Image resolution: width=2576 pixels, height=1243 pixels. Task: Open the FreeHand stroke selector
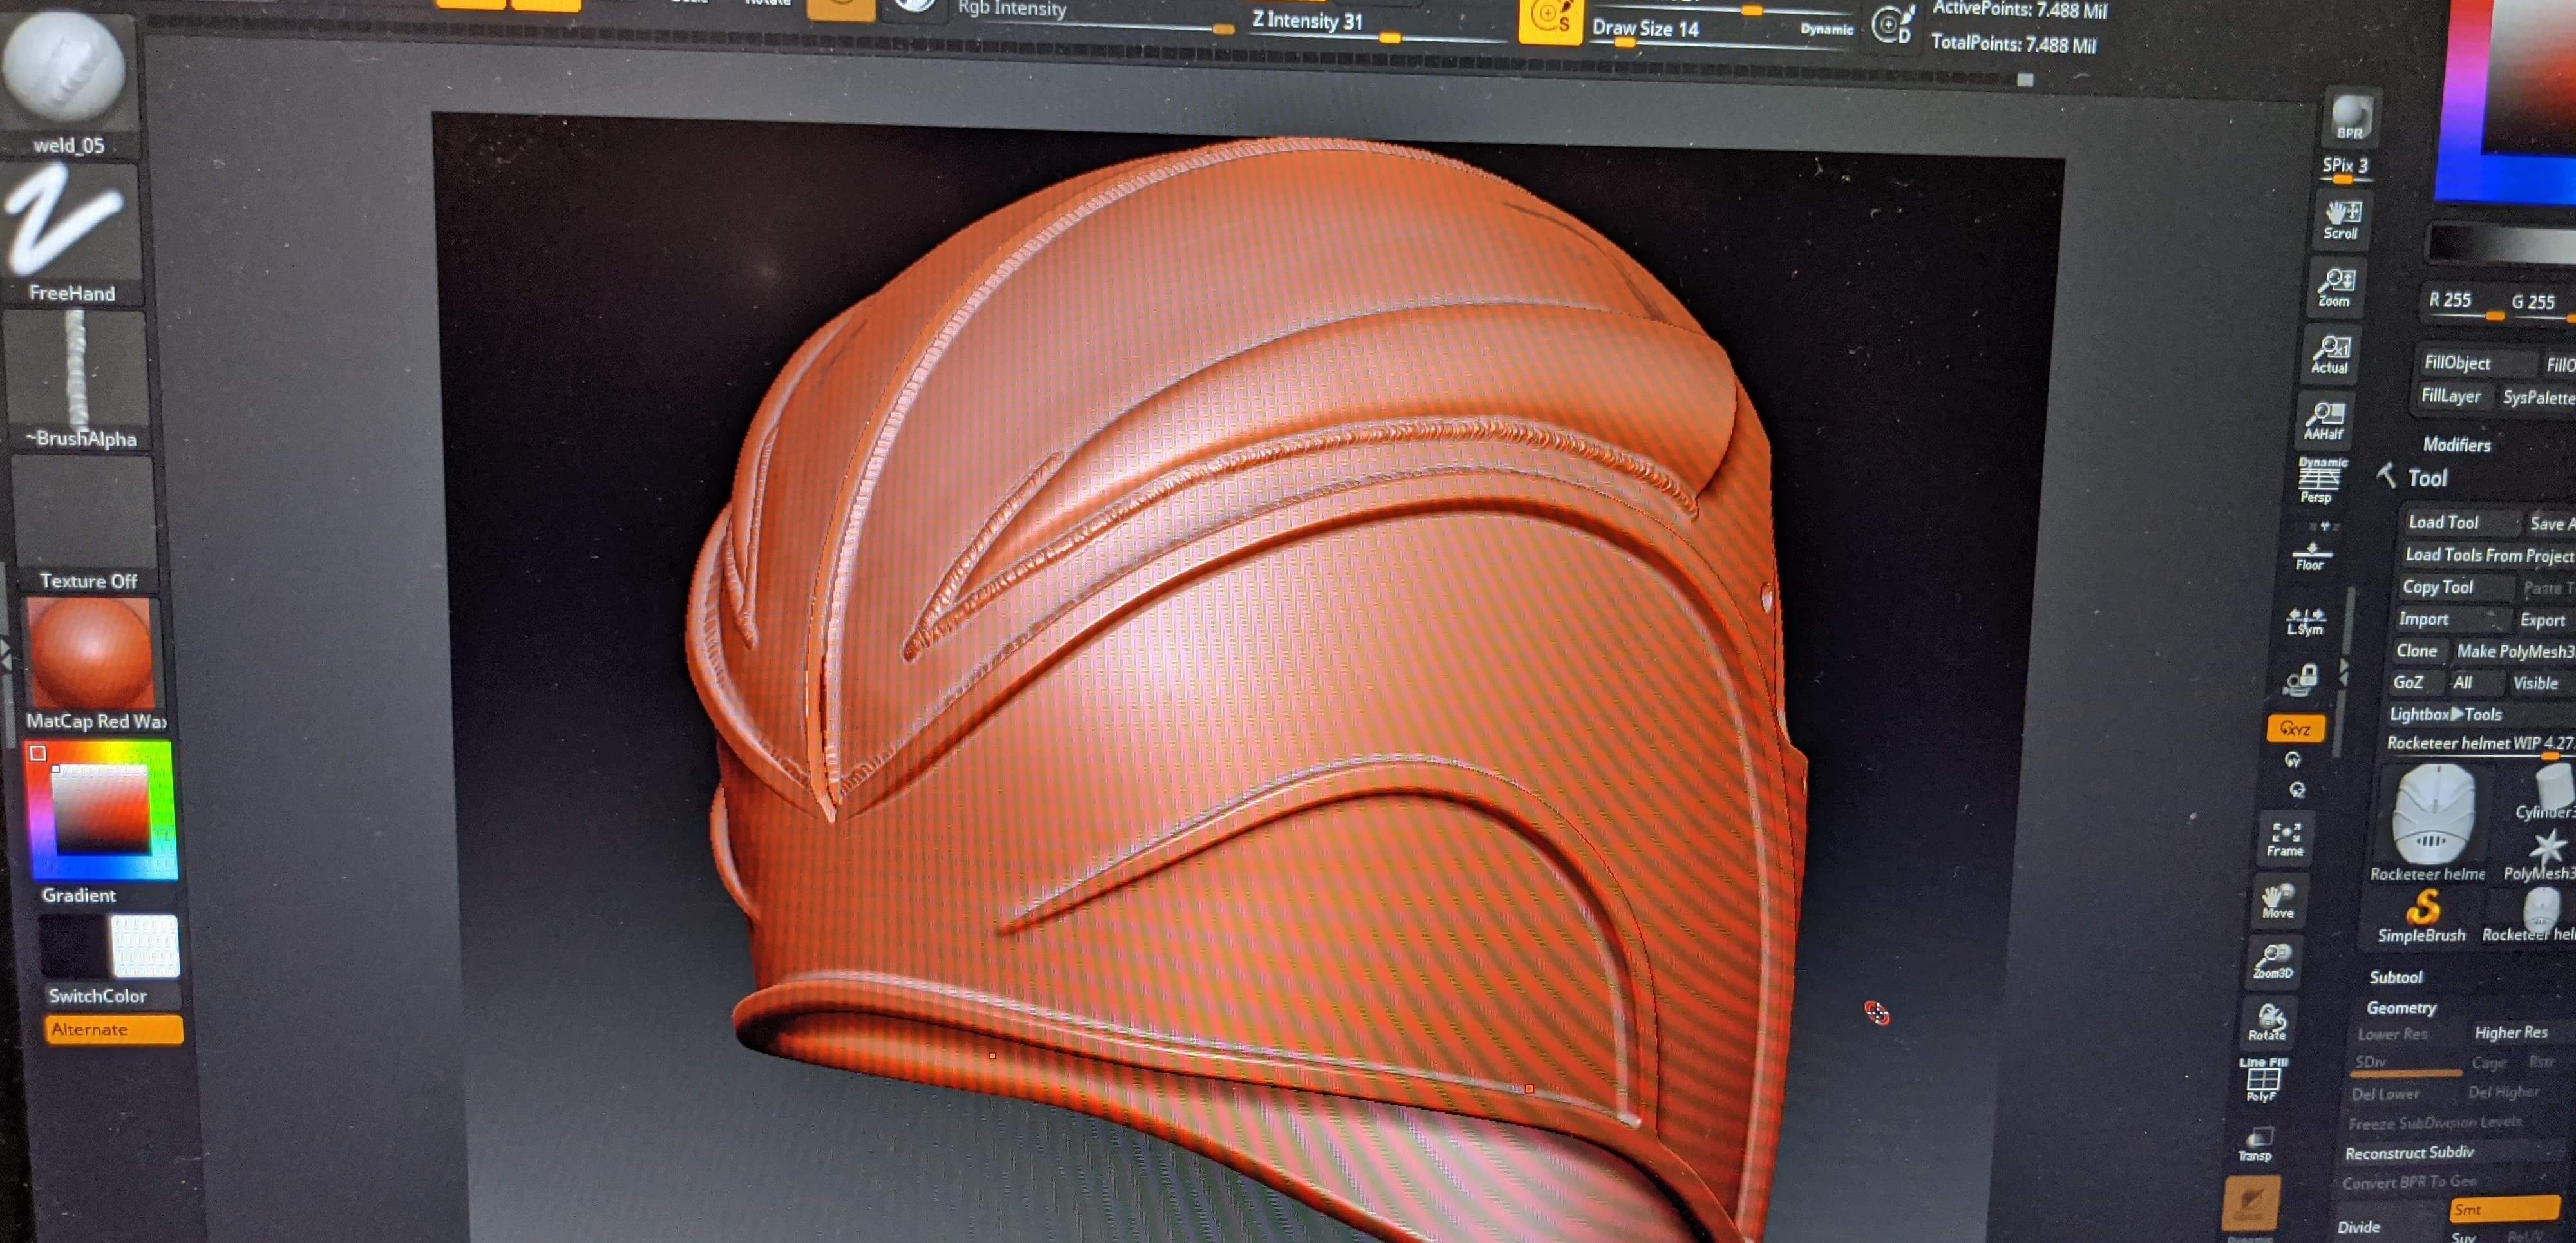(70, 233)
